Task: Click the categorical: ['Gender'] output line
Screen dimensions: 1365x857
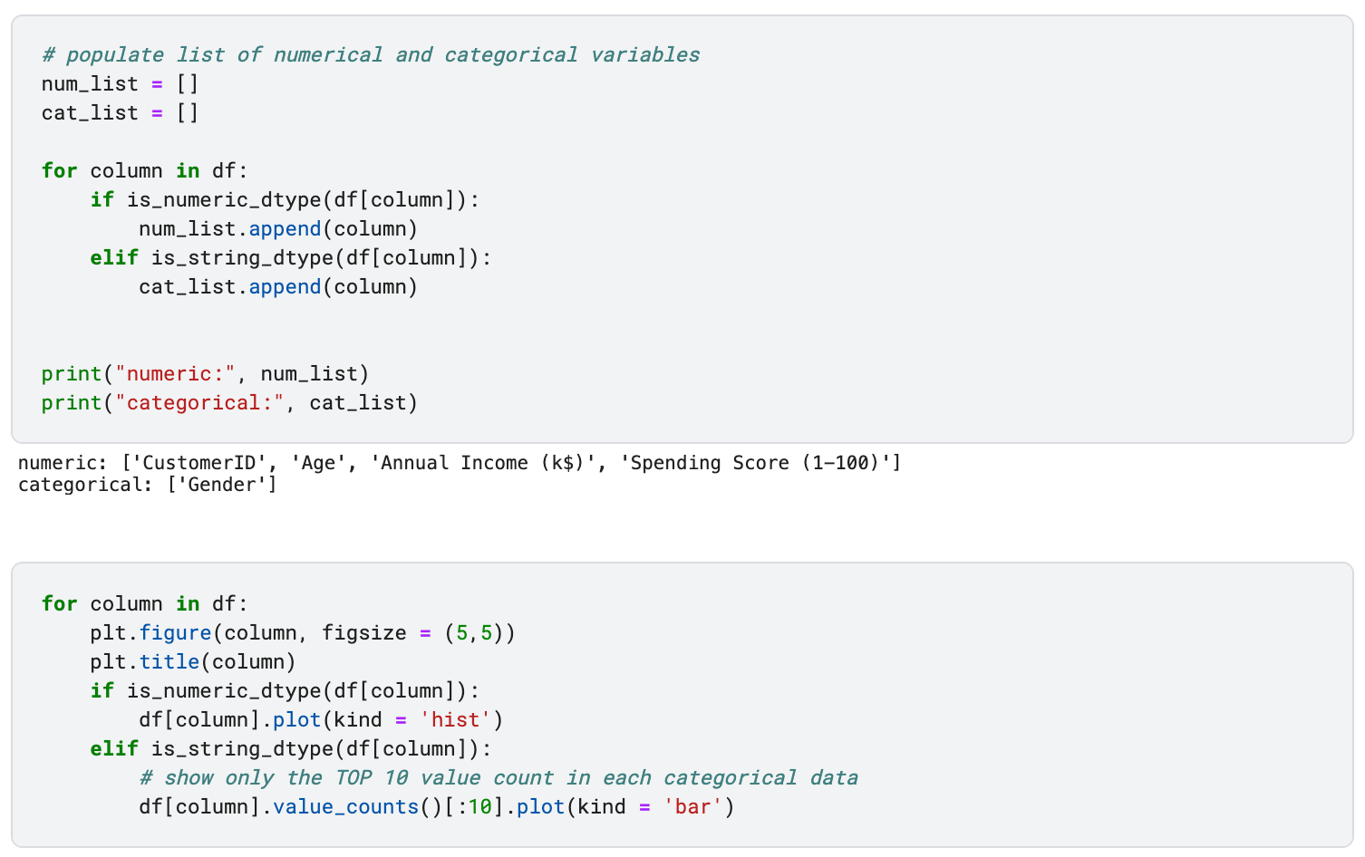Action: 148,485
